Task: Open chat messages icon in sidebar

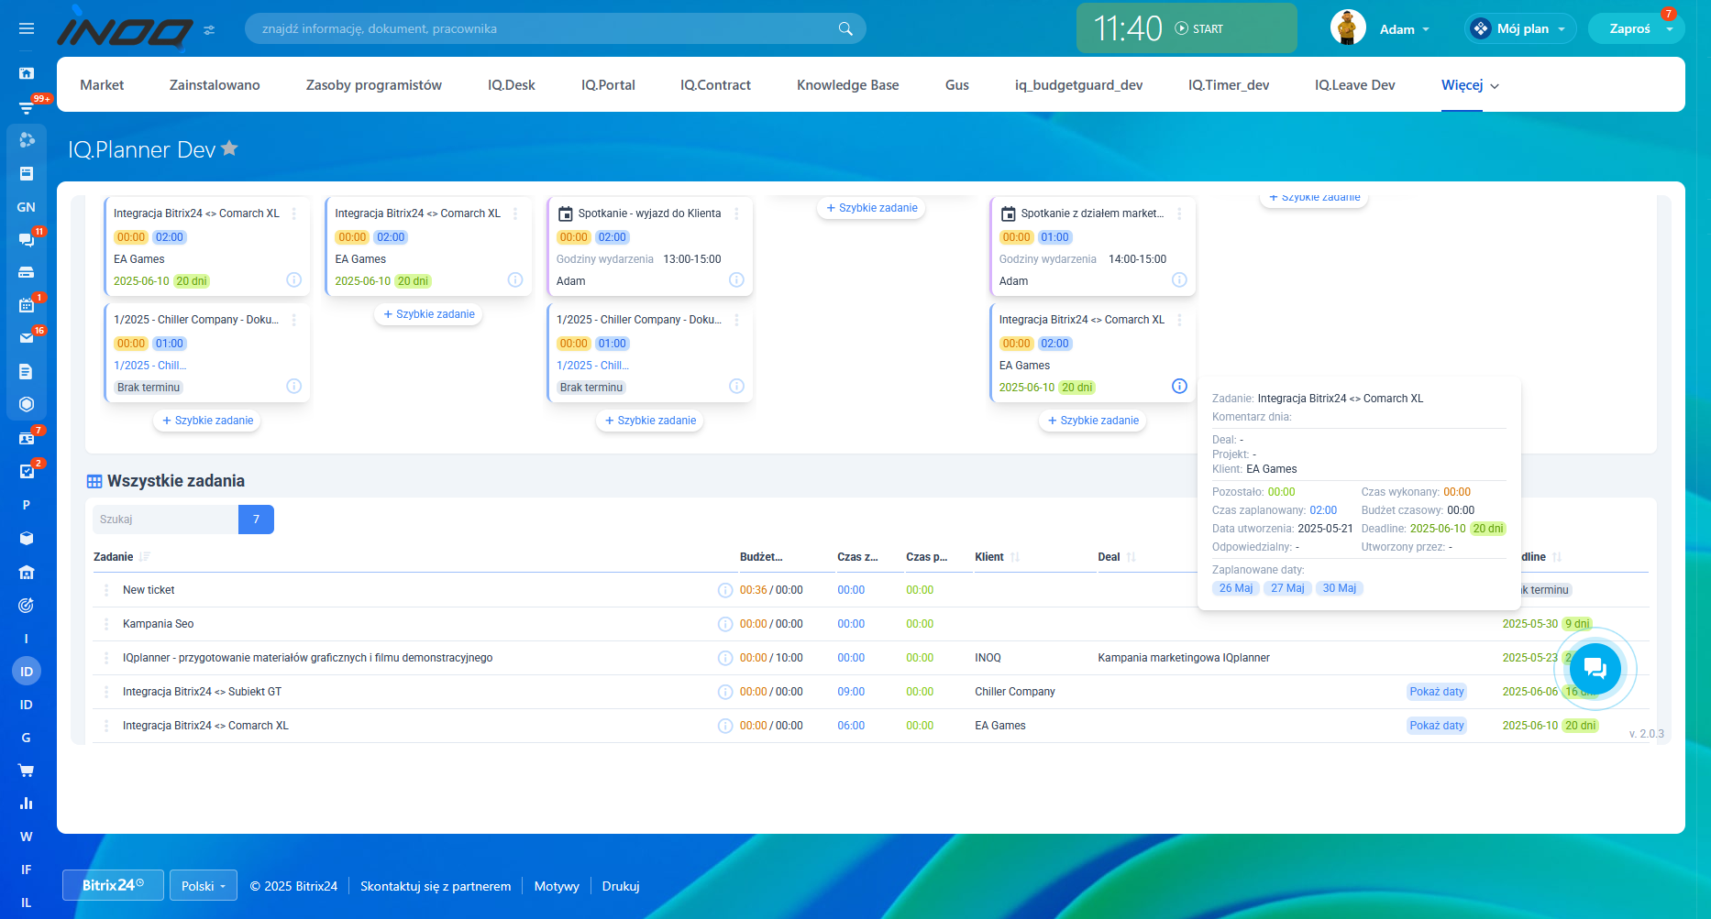Action: [27, 239]
